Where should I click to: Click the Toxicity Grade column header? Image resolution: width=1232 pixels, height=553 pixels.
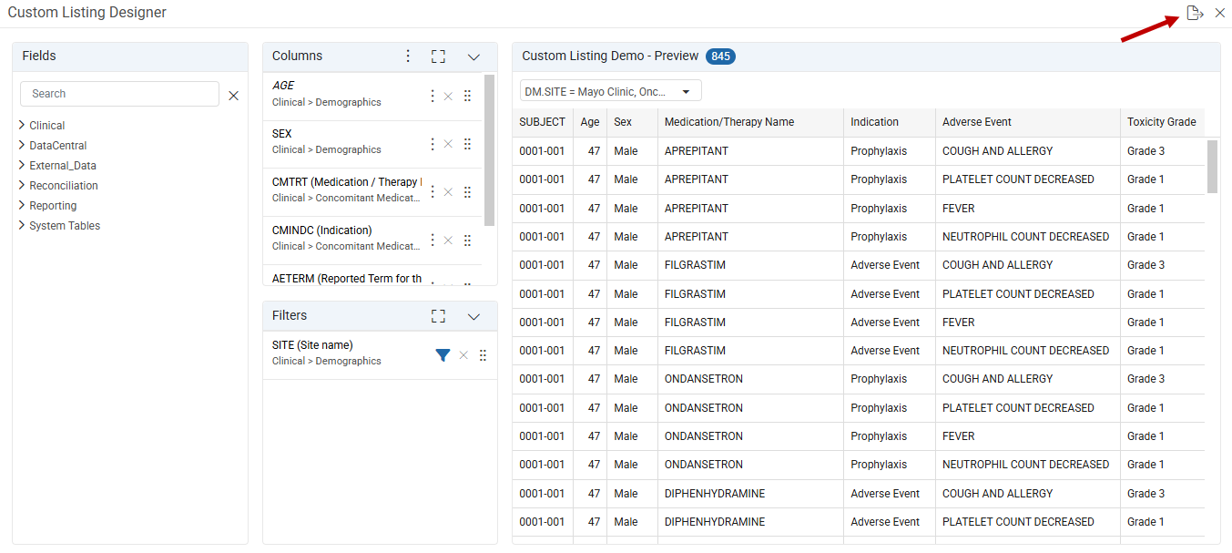(1162, 122)
